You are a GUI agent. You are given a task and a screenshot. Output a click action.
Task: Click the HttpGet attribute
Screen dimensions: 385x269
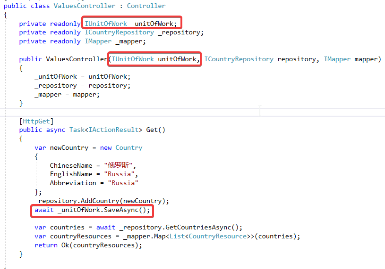coord(36,122)
